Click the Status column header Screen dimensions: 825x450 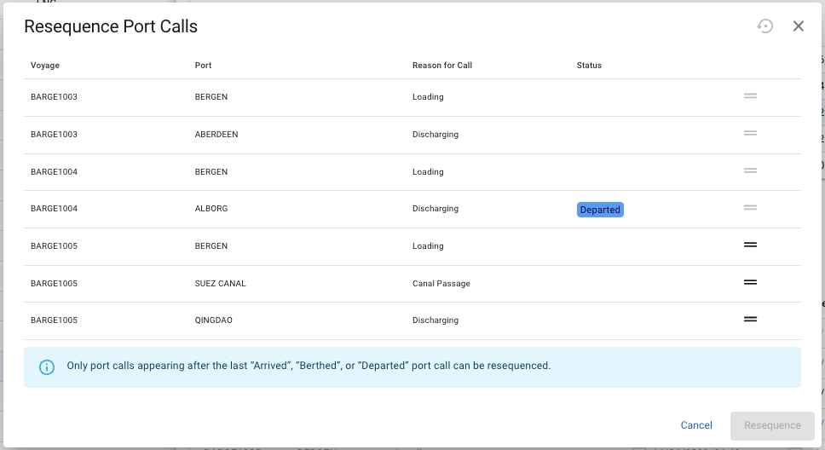(589, 66)
